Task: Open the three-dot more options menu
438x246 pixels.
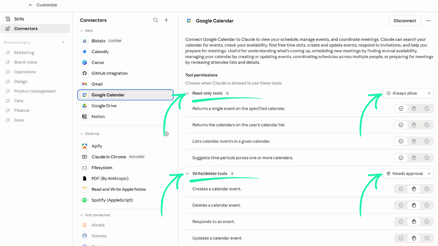Action: (428, 21)
